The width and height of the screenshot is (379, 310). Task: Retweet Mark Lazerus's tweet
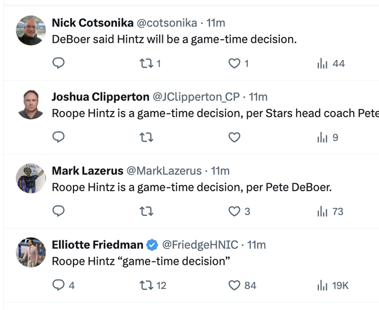click(146, 211)
